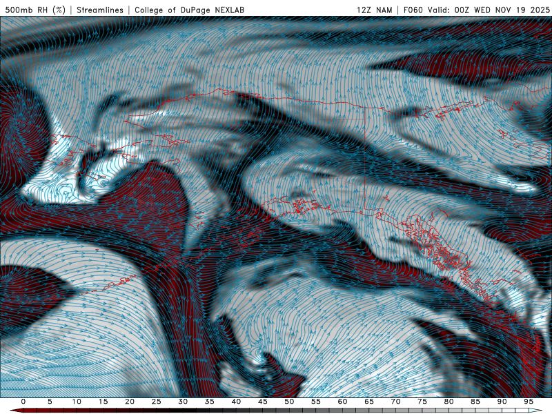
Task: Click the "45" value on color scale
Action: point(263,402)
